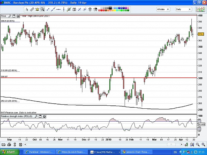Open the All data range dropdown
This screenshot has height=155, width=207.
pyautogui.click(x=163, y=9)
